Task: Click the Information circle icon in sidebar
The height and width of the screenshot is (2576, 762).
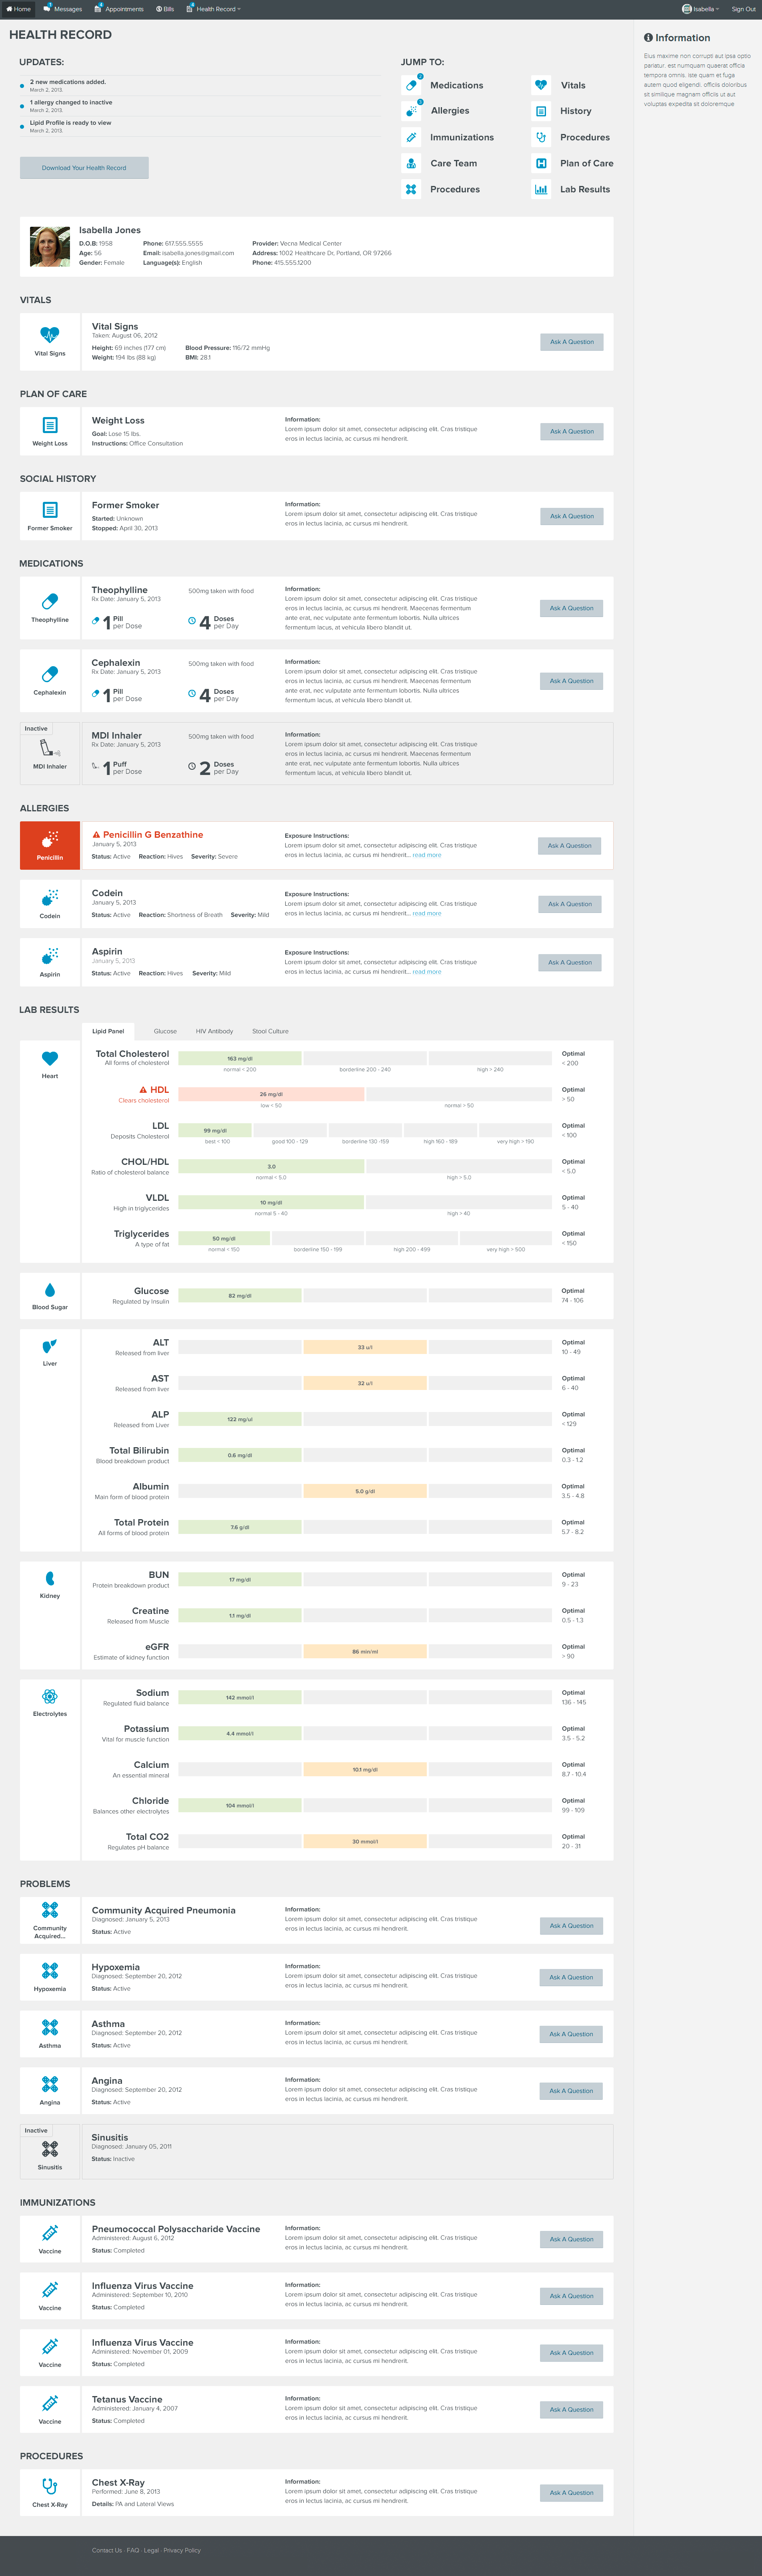Action: click(648, 38)
